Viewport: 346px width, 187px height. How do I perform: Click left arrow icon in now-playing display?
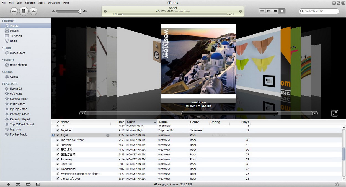coord(105,11)
